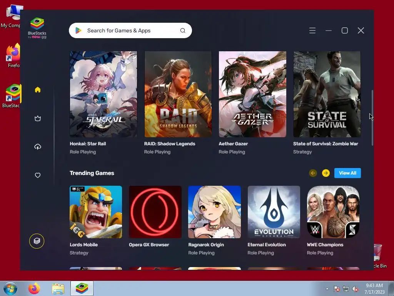
Task: Click the 'Eternal Evolution' name label
Action: point(267,245)
